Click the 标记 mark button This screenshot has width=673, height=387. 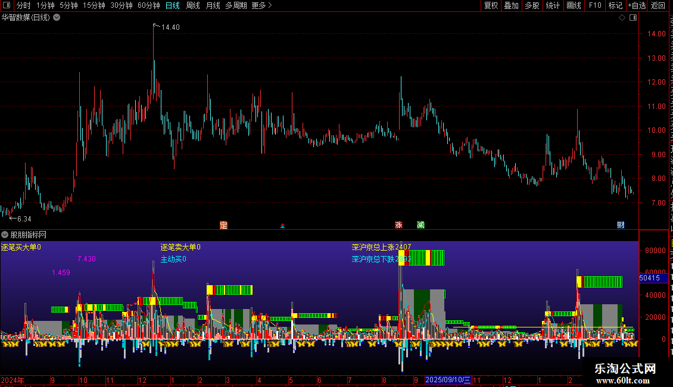(x=615, y=5)
